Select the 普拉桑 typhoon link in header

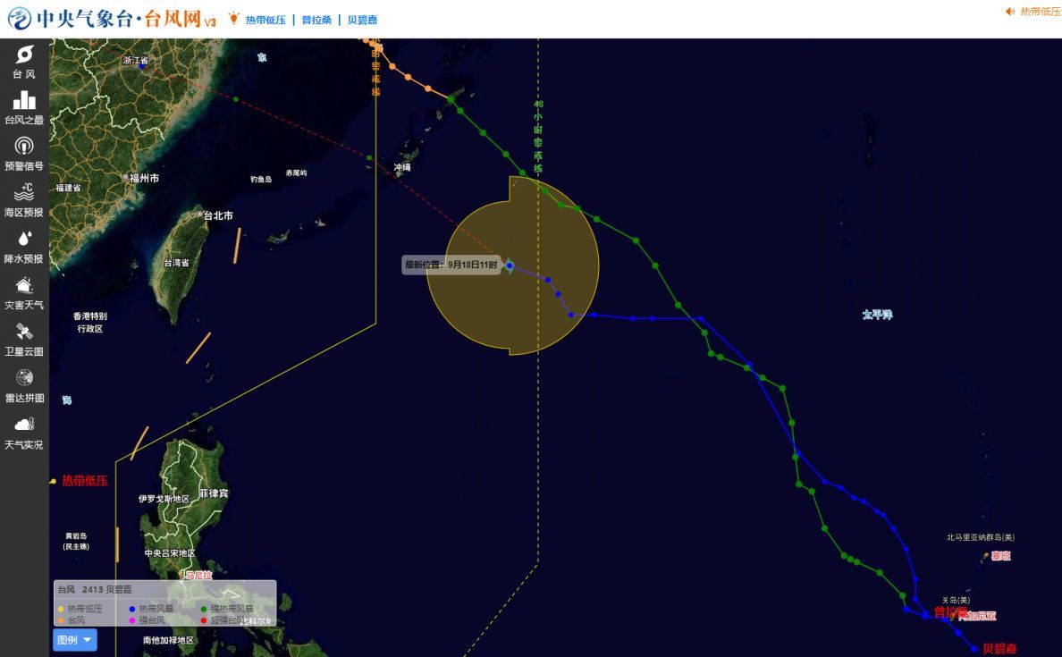coord(316,21)
